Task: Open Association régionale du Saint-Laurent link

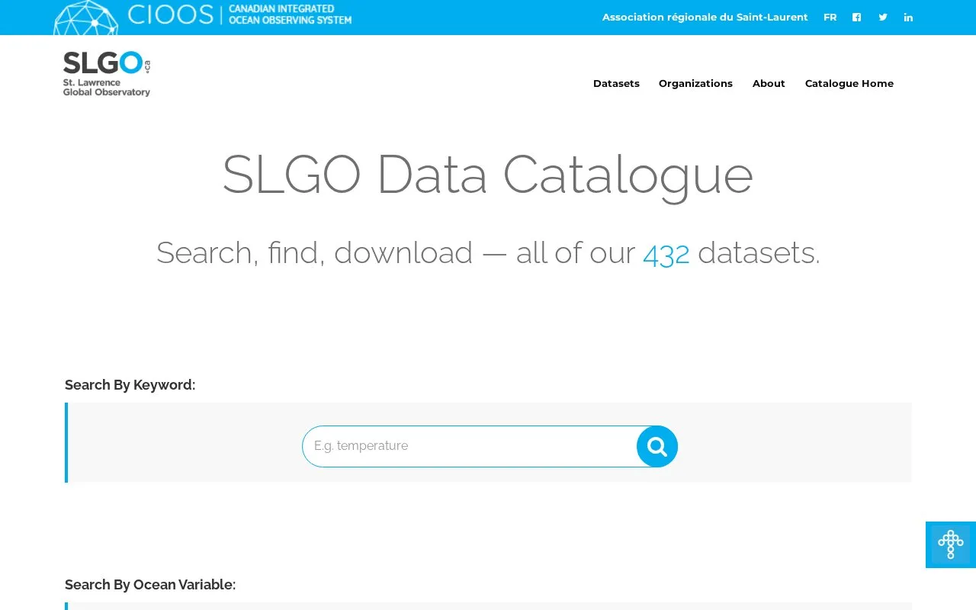Action: [x=705, y=18]
